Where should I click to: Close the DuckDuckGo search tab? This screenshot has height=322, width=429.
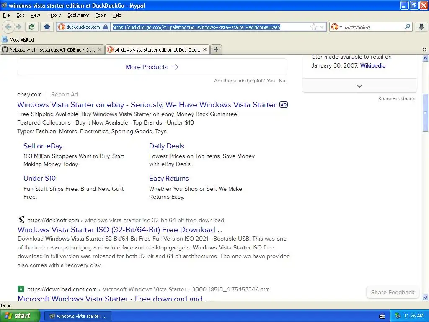click(204, 49)
